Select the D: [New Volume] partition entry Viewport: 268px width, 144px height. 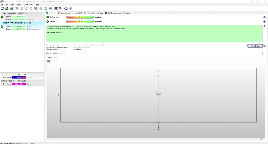[22, 82]
